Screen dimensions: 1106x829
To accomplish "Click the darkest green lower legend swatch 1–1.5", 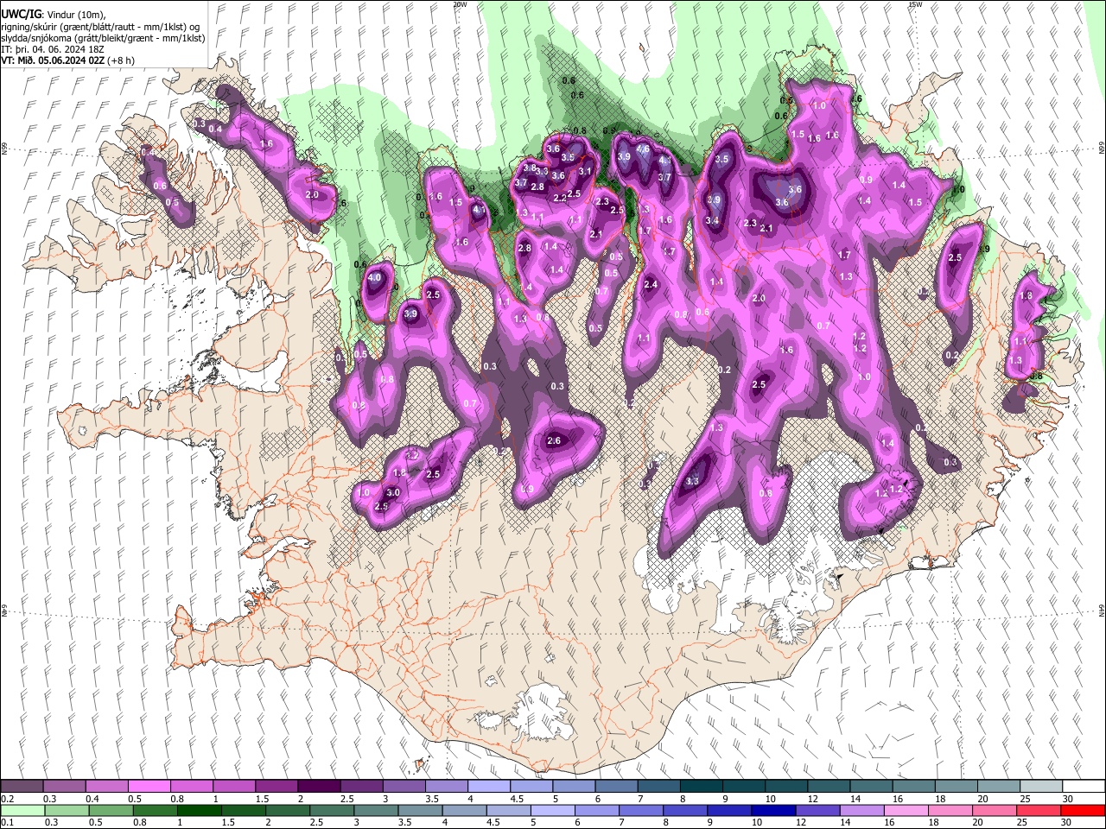I will [x=199, y=810].
